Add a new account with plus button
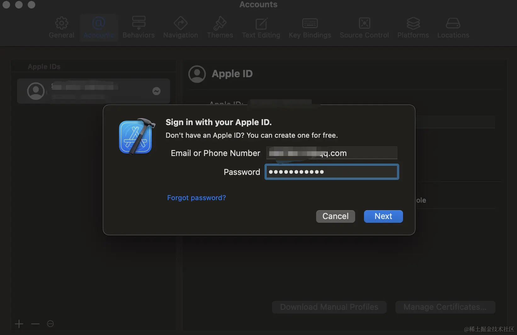Screen dimensions: 517x335 [x=19, y=324]
